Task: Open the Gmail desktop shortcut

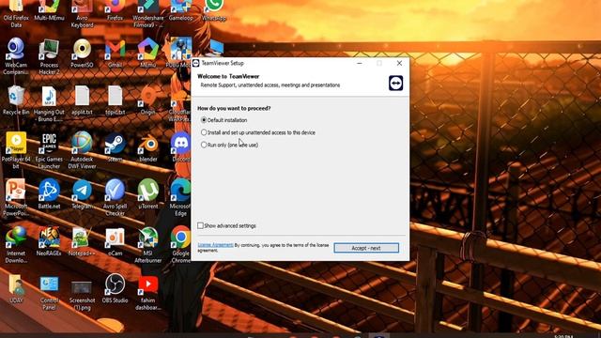Action: [115, 53]
